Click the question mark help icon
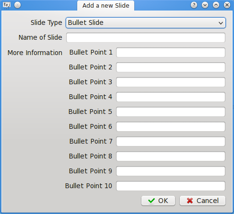The image size is (234, 214). 194,5
